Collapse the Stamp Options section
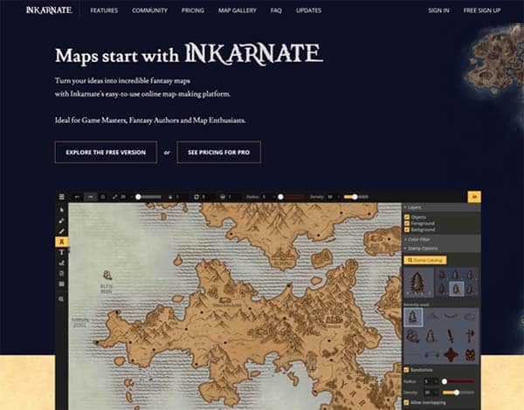 (441, 249)
